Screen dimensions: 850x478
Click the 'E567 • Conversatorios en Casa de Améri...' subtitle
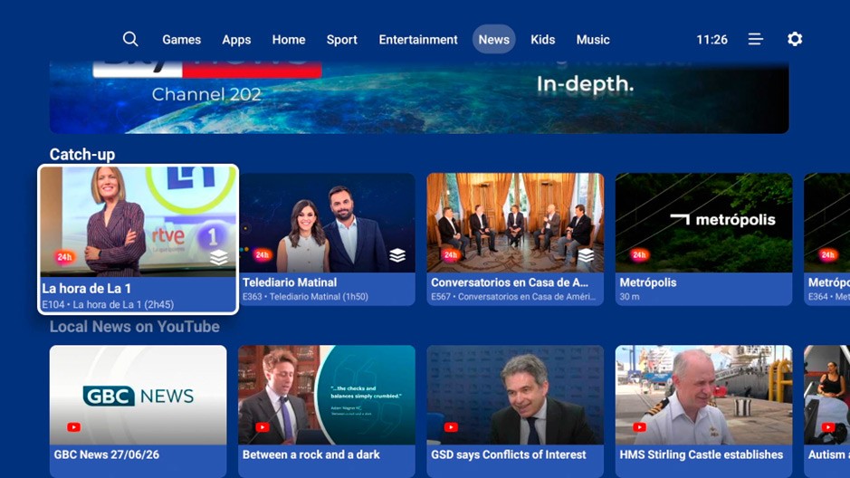pyautogui.click(x=513, y=296)
